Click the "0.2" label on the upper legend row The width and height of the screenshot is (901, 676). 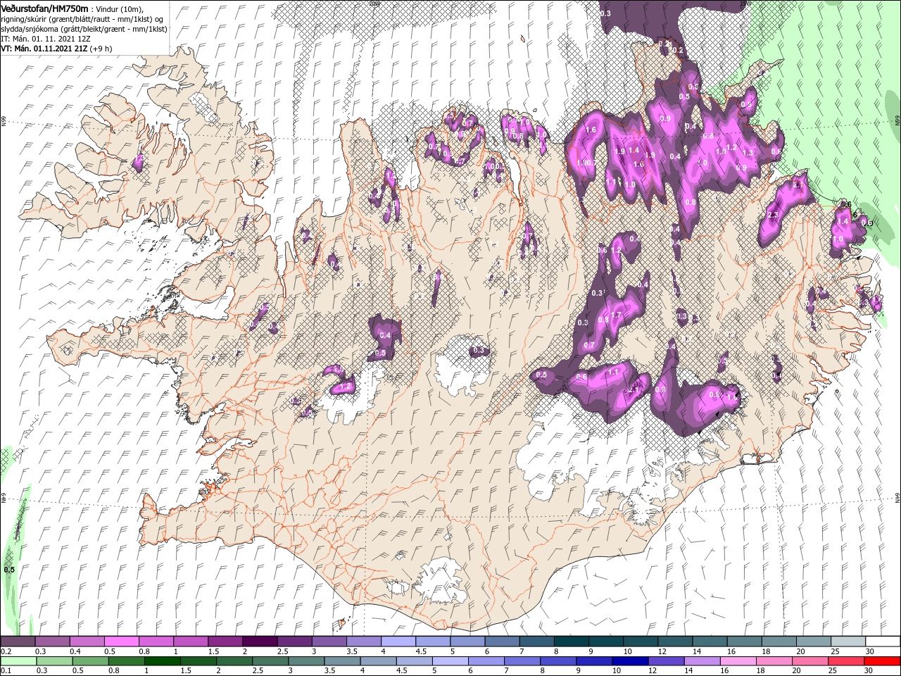pyautogui.click(x=6, y=651)
